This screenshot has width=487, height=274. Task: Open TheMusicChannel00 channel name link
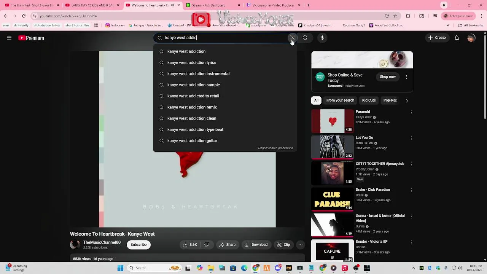[102, 242]
